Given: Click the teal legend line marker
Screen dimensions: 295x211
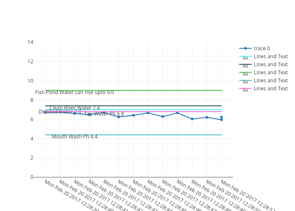Looking at the screenshot, I should tap(245, 81).
